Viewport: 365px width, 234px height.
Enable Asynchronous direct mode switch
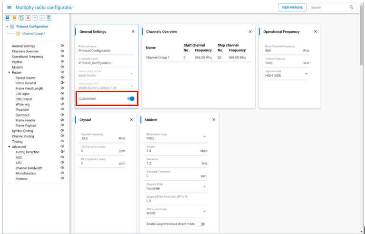201,224
